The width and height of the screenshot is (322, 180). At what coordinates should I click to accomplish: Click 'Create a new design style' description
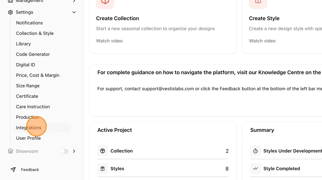[285, 28]
